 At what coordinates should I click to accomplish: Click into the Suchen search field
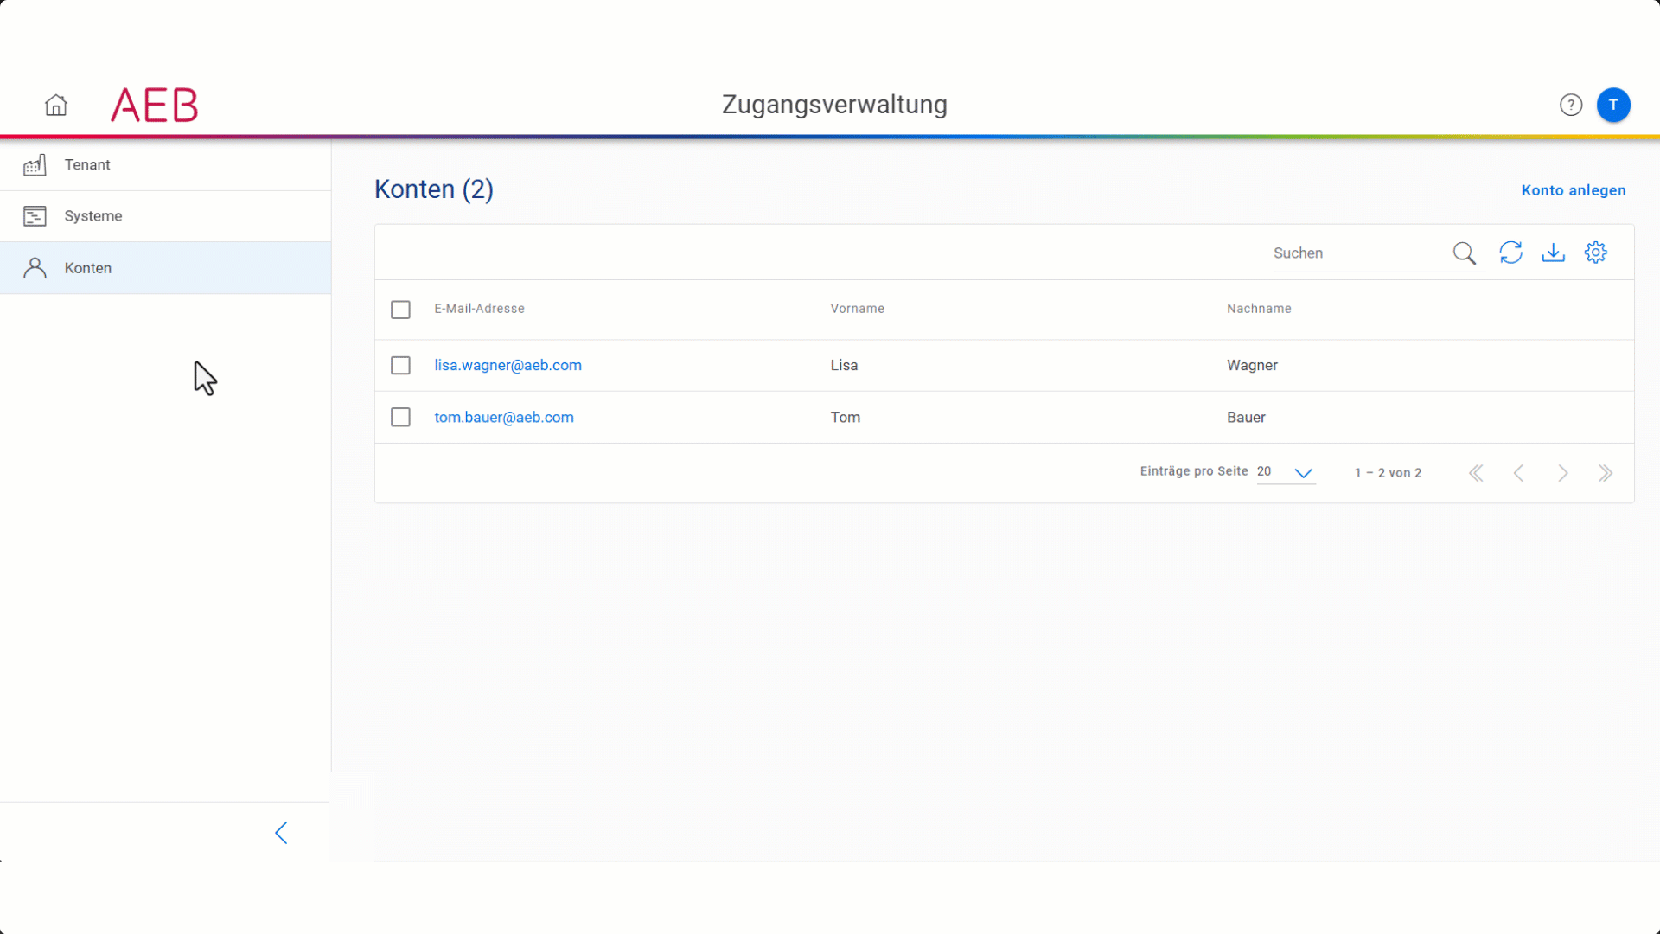coord(1357,253)
